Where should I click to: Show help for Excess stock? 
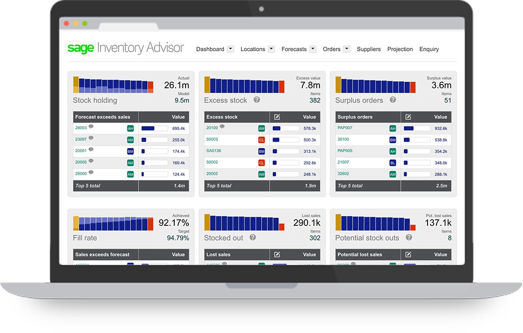[x=256, y=100]
